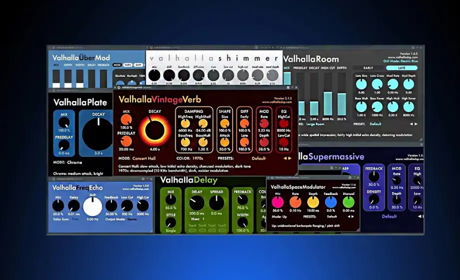Open Delay Sync Free menu in ValhallaFreqEcho
The height and width of the screenshot is (280, 460).
(x=75, y=219)
